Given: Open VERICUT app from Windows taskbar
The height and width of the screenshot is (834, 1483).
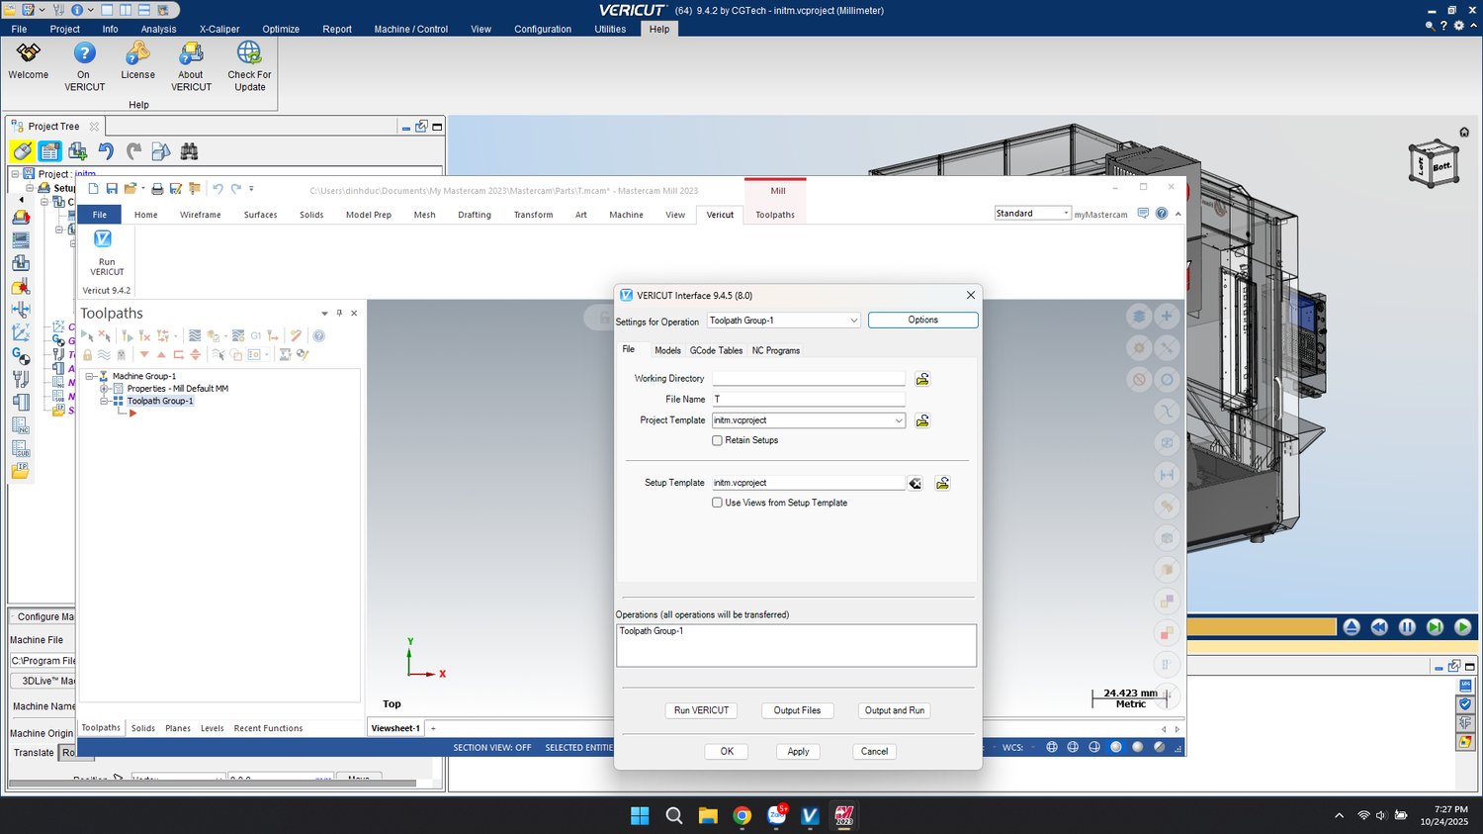Looking at the screenshot, I should point(810,815).
